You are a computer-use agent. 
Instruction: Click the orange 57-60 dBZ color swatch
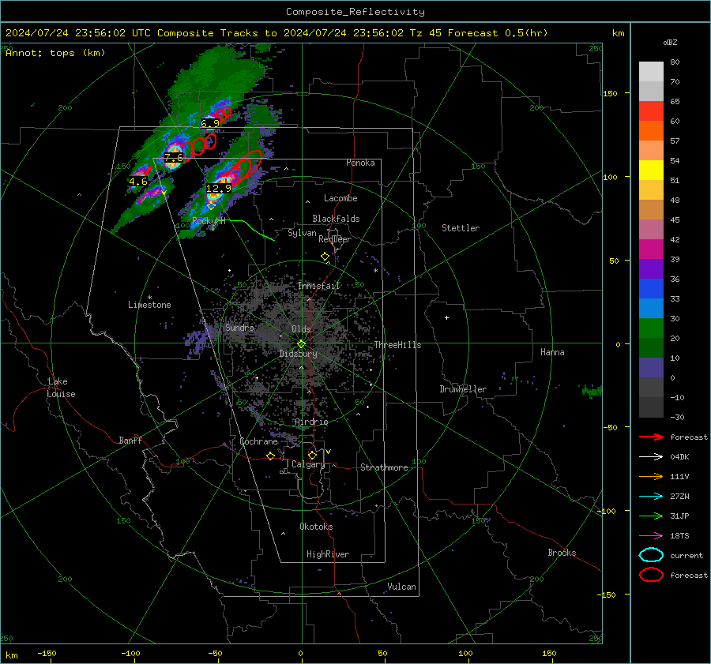(x=651, y=131)
